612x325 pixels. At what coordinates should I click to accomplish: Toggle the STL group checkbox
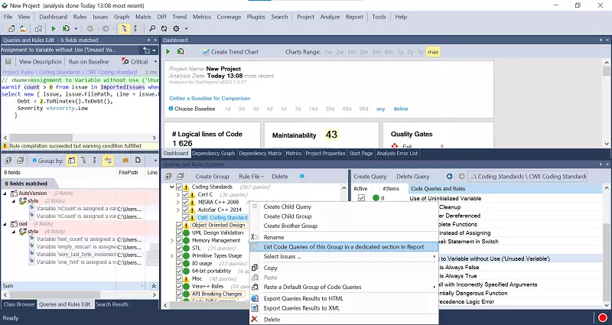click(x=181, y=249)
